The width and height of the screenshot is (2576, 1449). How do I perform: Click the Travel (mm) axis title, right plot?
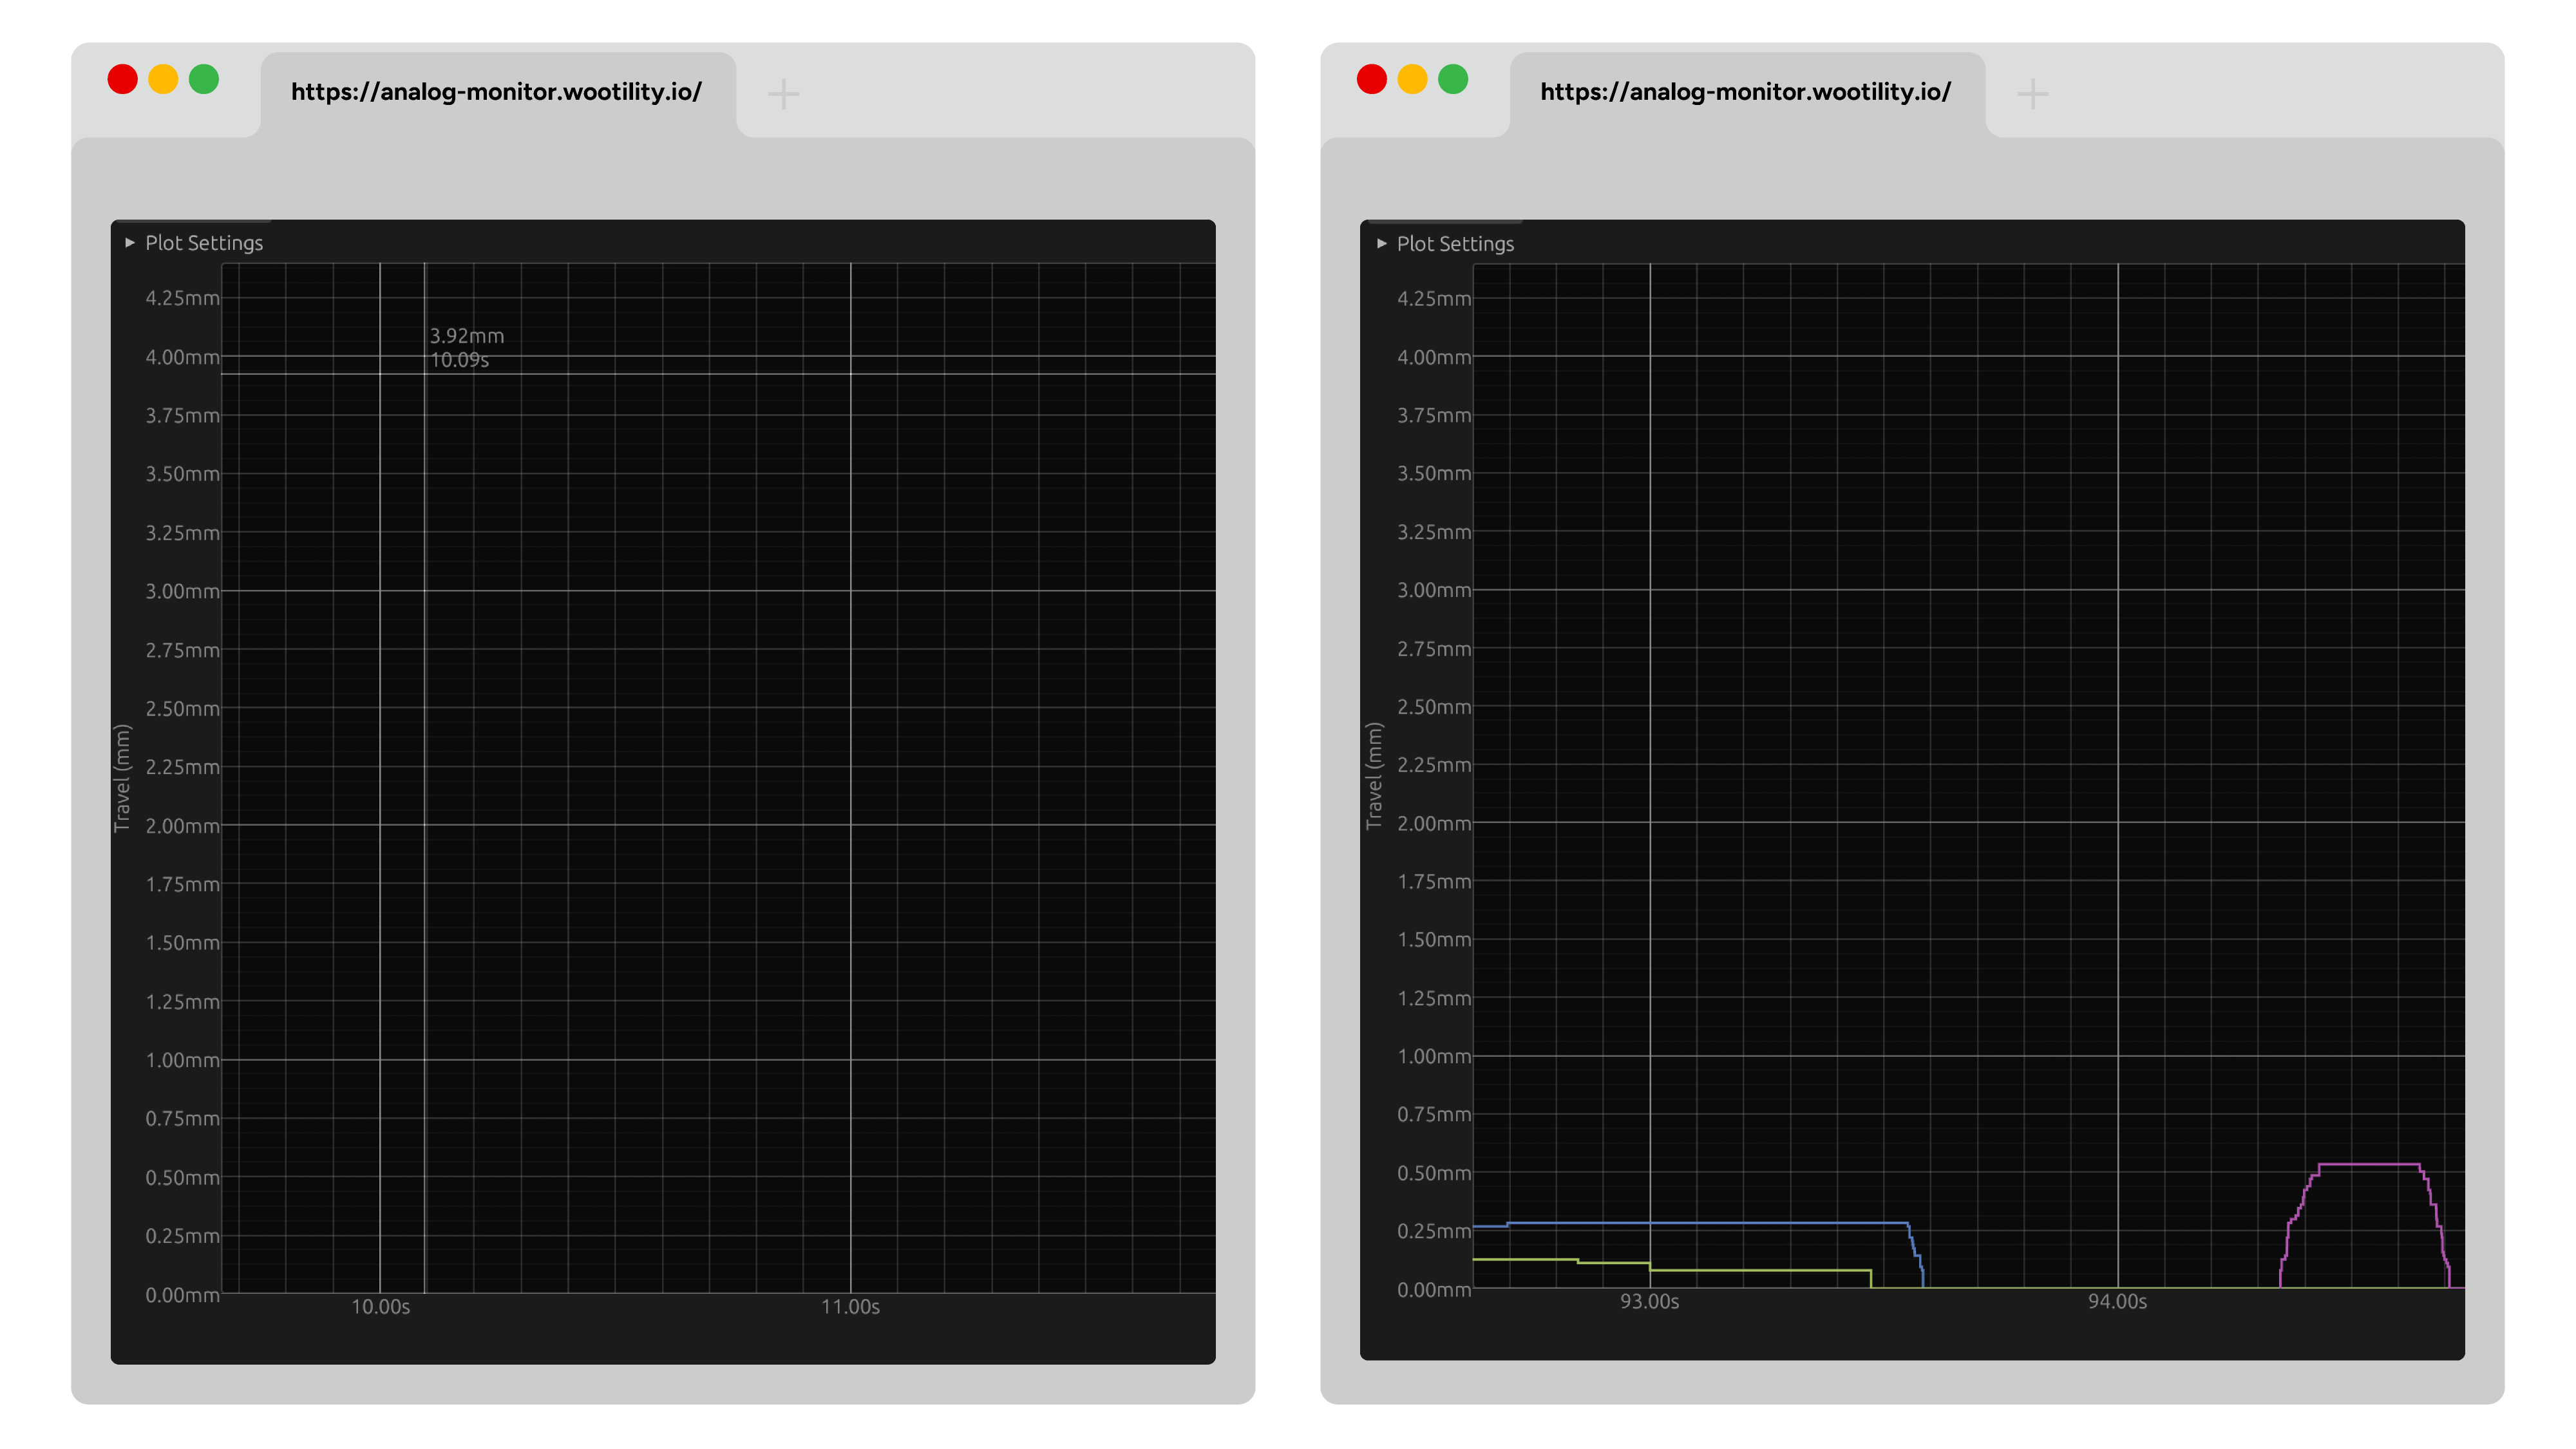coord(1374,776)
